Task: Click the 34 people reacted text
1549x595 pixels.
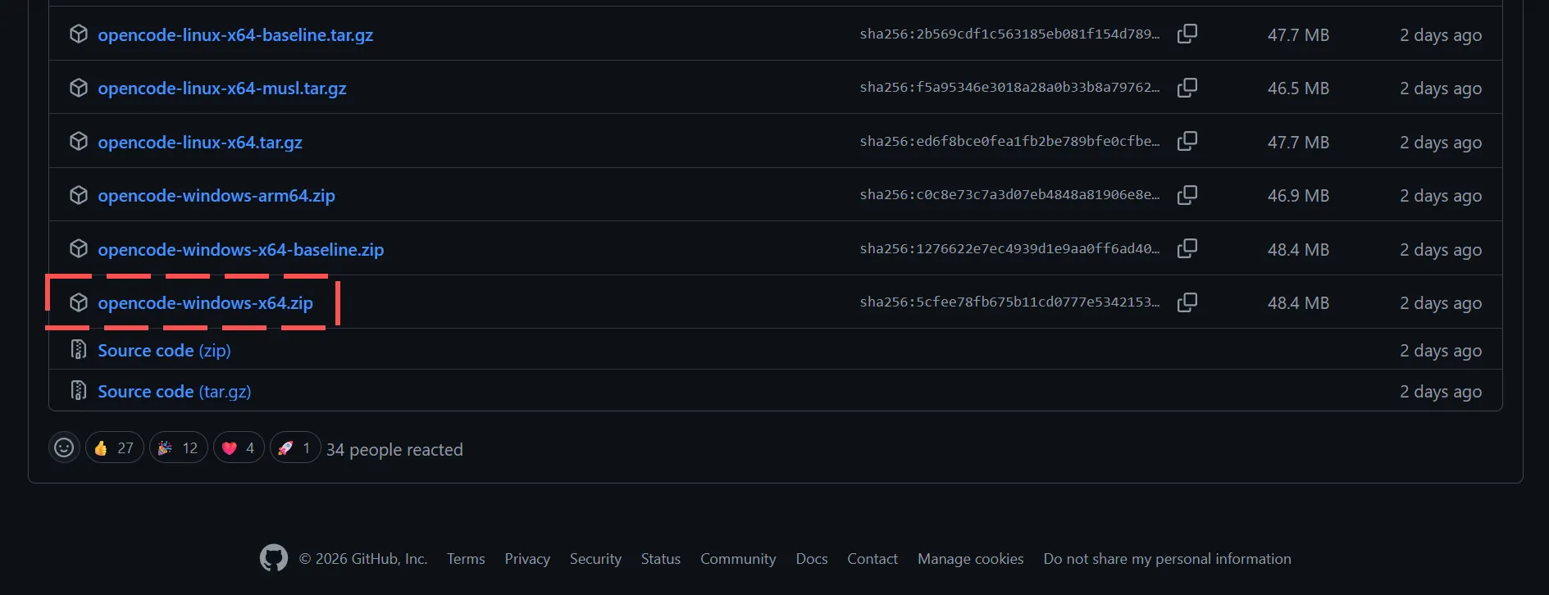Action: (x=394, y=449)
